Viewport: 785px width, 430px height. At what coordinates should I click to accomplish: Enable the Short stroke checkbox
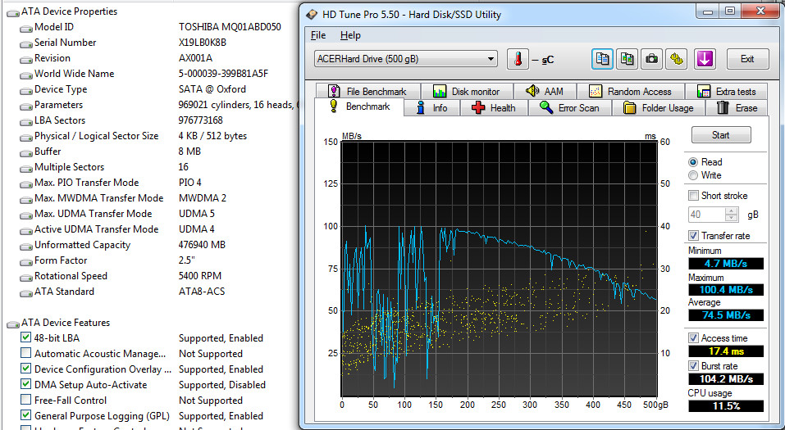[x=694, y=196]
